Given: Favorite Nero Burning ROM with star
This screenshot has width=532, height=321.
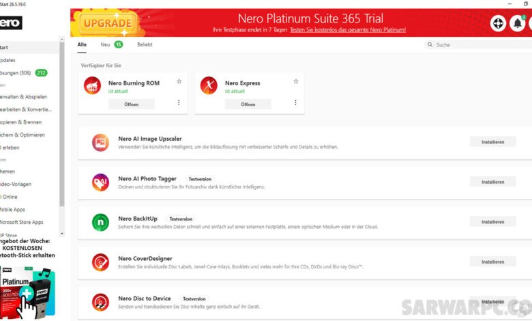Looking at the screenshot, I should coord(179,81).
